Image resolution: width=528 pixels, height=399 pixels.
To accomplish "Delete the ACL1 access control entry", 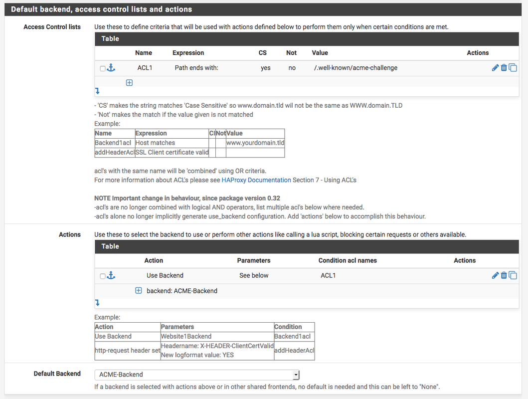I will pyautogui.click(x=504, y=68).
